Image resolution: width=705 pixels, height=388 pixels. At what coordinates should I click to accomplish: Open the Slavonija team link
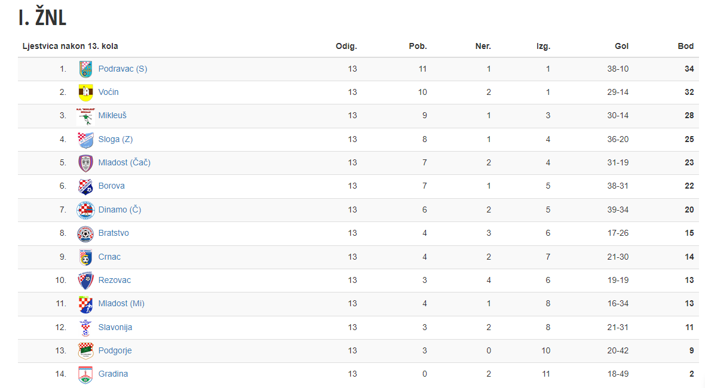[115, 327]
